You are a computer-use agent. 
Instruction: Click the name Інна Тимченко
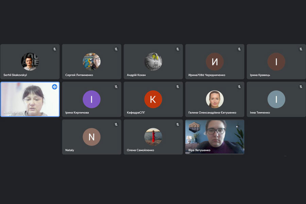tap(260, 113)
